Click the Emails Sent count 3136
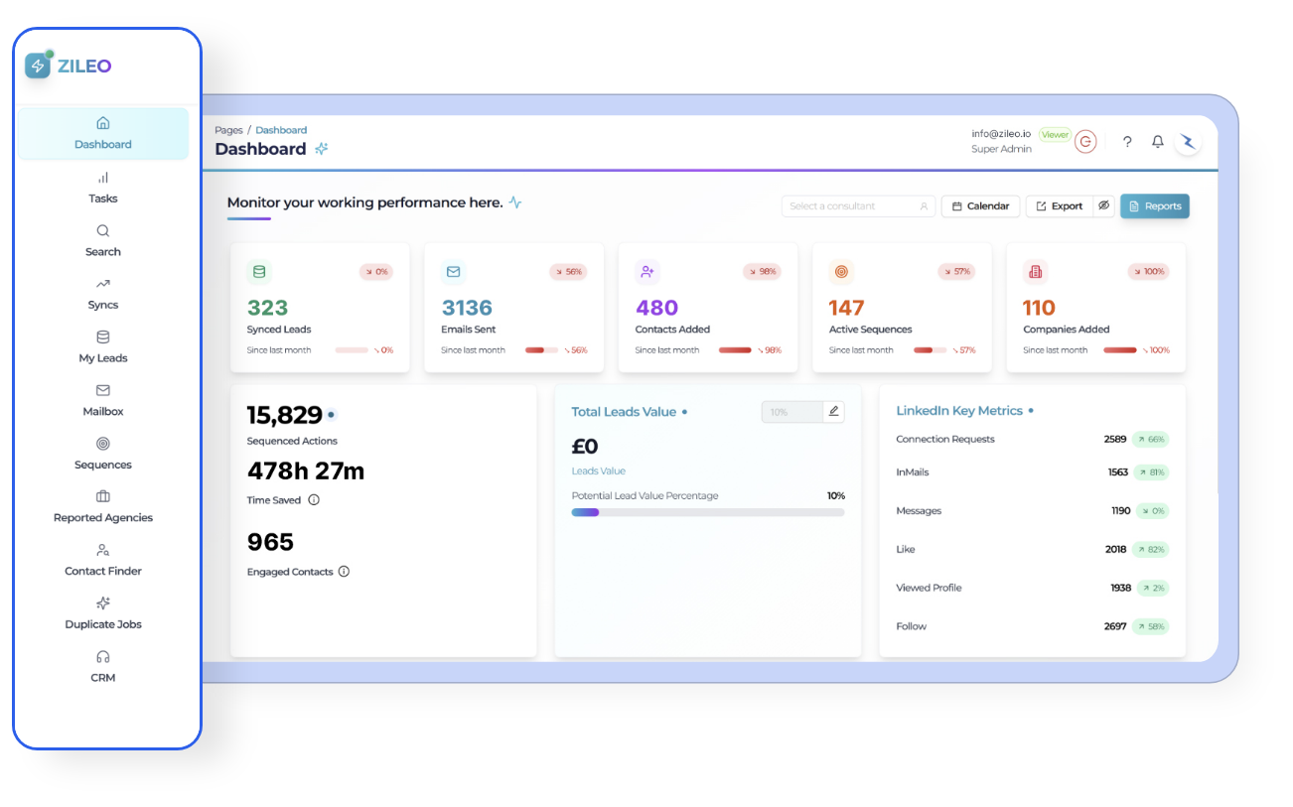The width and height of the screenshot is (1293, 807). coord(467,308)
